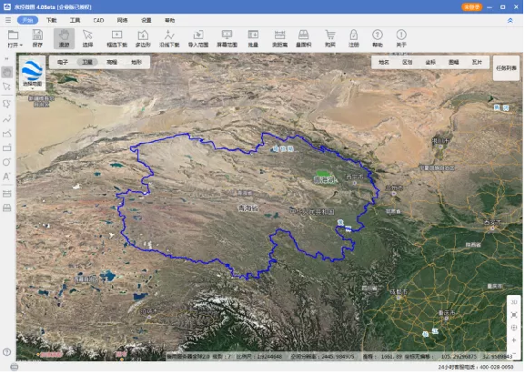Screen dimensions: 525x375
Task: Switch map to 电子 electronic layer
Action: pyautogui.click(x=63, y=62)
